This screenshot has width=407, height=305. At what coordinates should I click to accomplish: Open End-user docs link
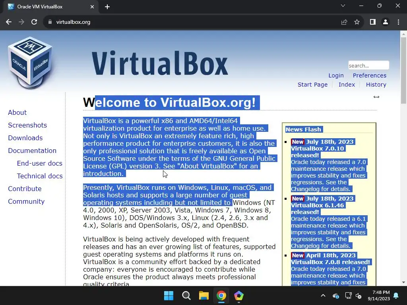39,163
